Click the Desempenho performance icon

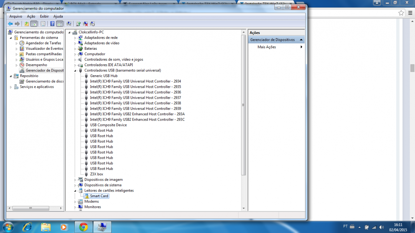click(22, 65)
